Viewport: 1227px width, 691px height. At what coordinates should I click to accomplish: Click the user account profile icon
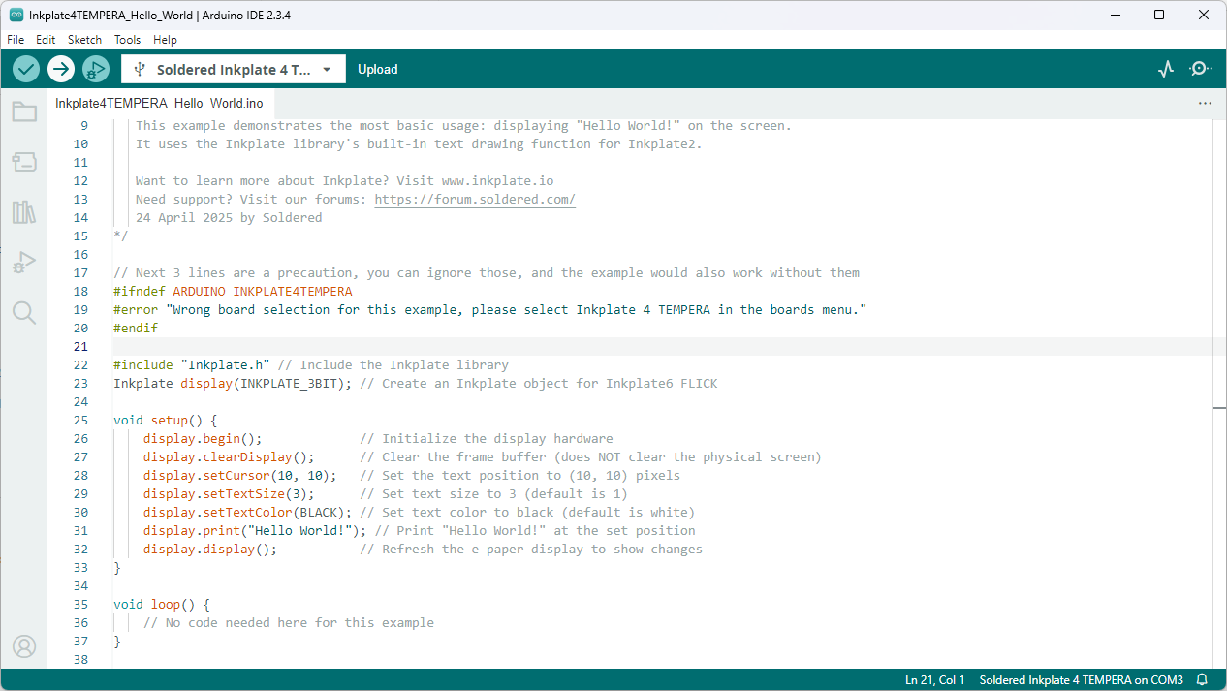click(x=24, y=646)
